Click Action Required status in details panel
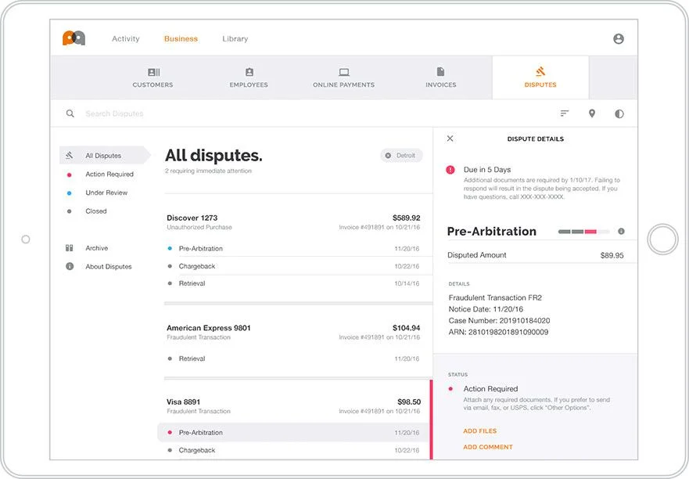This screenshot has height=479, width=689. coord(490,389)
